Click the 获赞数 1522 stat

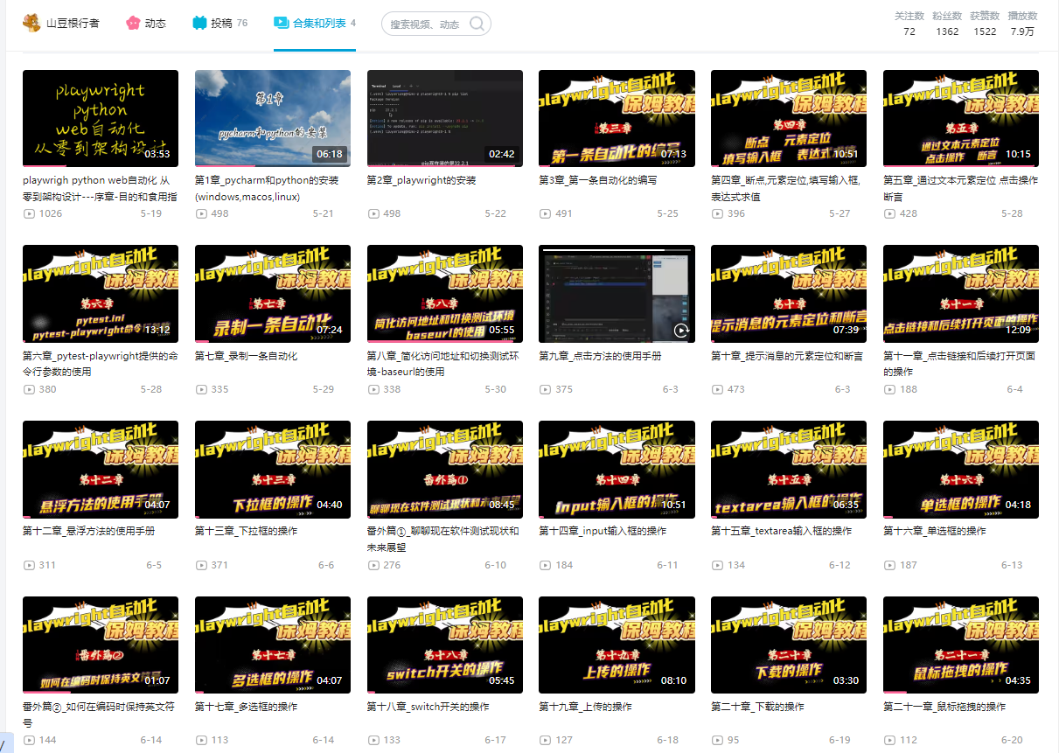pyautogui.click(x=985, y=24)
